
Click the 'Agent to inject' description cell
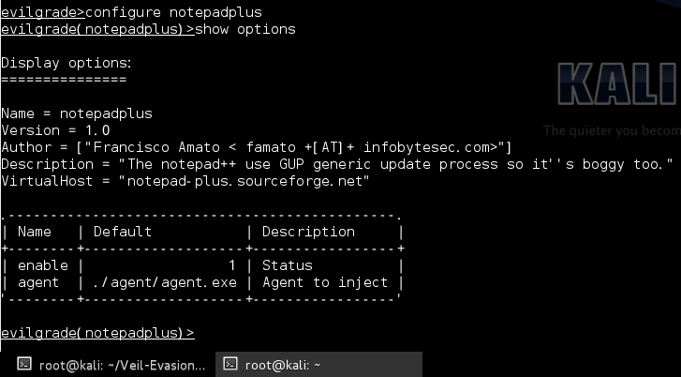point(325,282)
